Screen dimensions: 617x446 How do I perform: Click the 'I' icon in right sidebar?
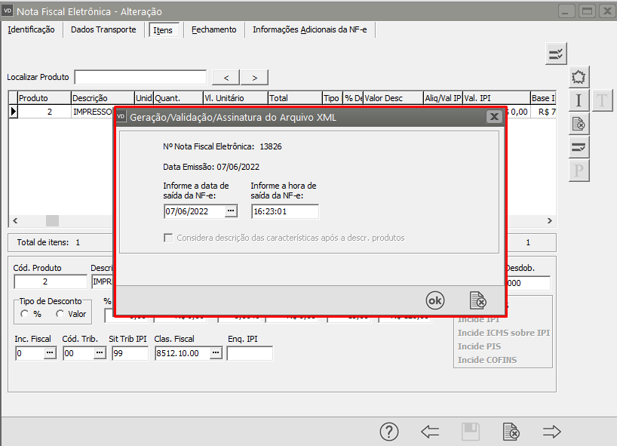point(579,100)
